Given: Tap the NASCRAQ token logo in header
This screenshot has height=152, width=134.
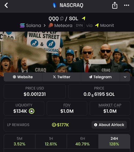Looking at the screenshot, I should [54, 5].
